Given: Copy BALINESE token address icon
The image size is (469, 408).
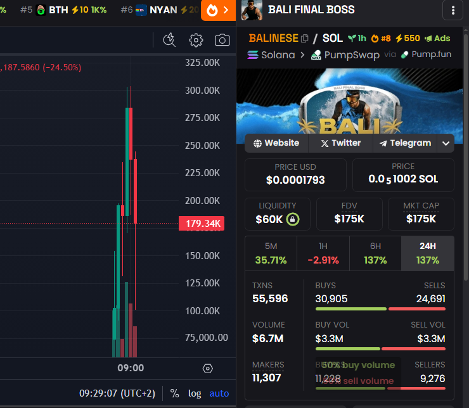Looking at the screenshot, I should (x=305, y=39).
